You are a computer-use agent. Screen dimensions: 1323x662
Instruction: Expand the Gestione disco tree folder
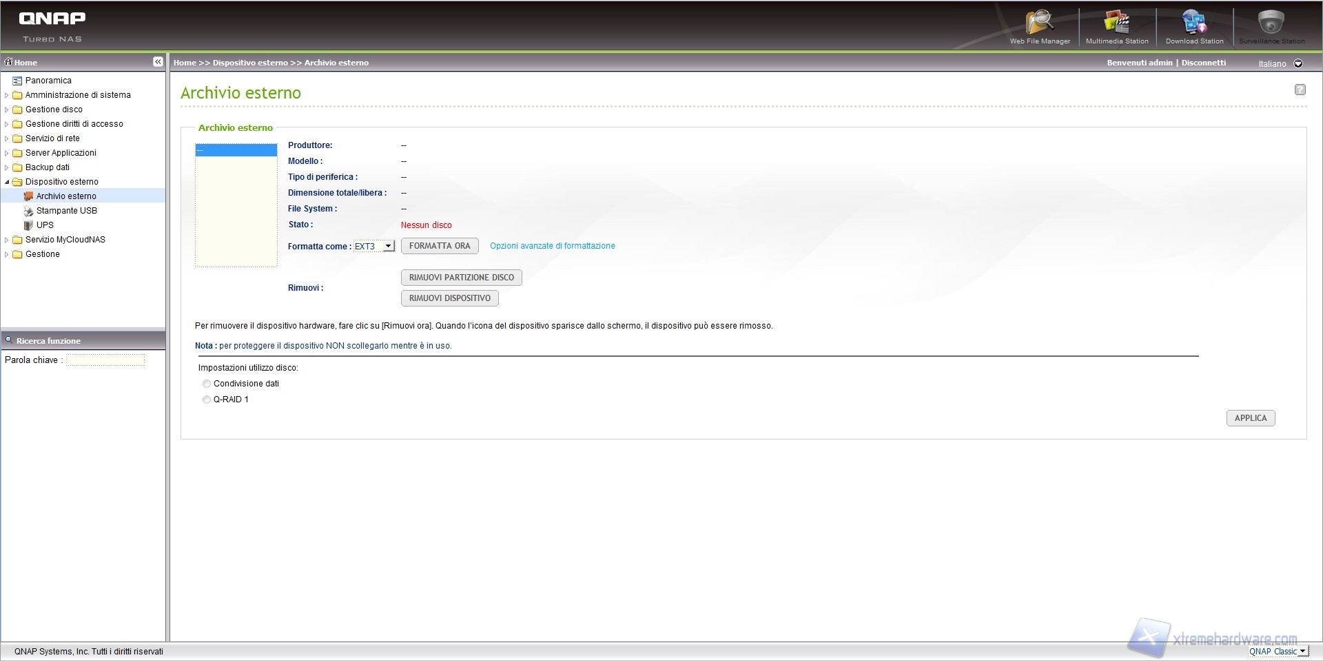click(7, 110)
